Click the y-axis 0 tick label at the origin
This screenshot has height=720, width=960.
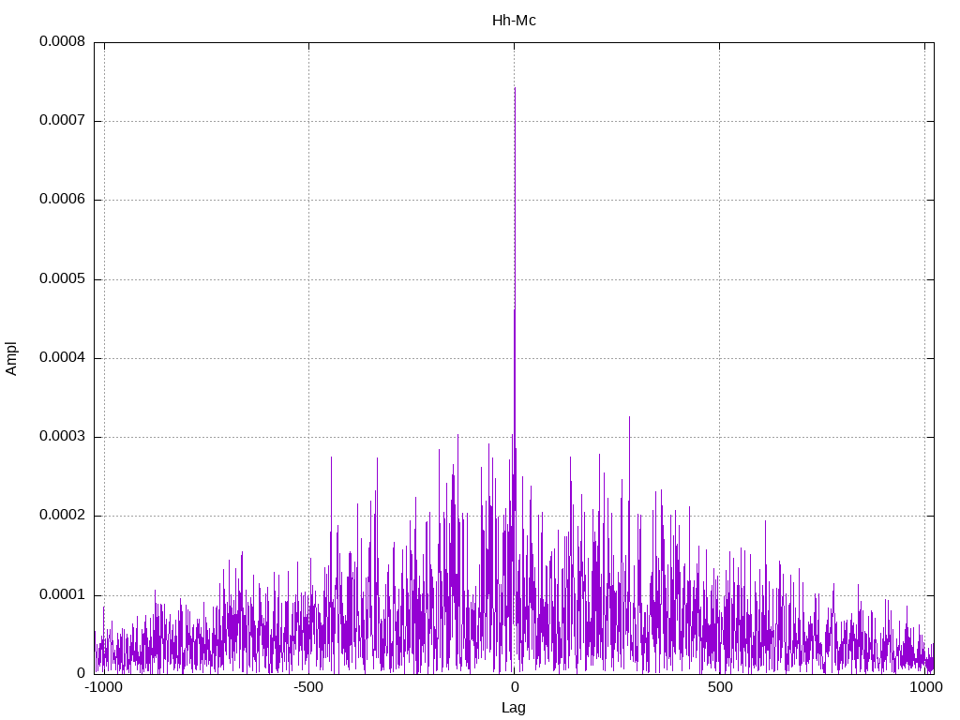[x=82, y=673]
